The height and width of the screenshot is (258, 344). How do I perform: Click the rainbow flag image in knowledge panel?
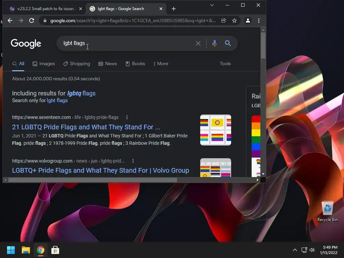[x=256, y=136]
